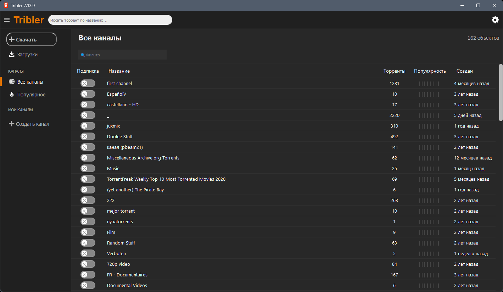Click the flame icon for Популярное
This screenshot has width=503, height=292.
(12, 95)
